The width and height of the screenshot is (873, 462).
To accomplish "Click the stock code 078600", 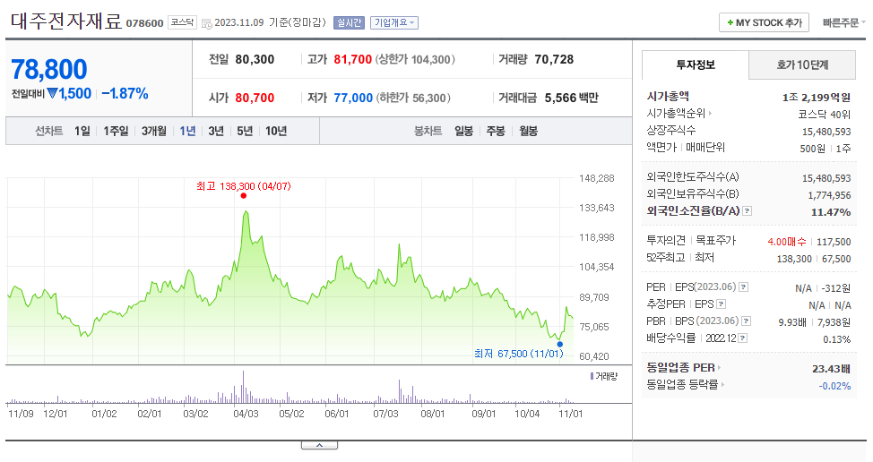I will point(145,23).
